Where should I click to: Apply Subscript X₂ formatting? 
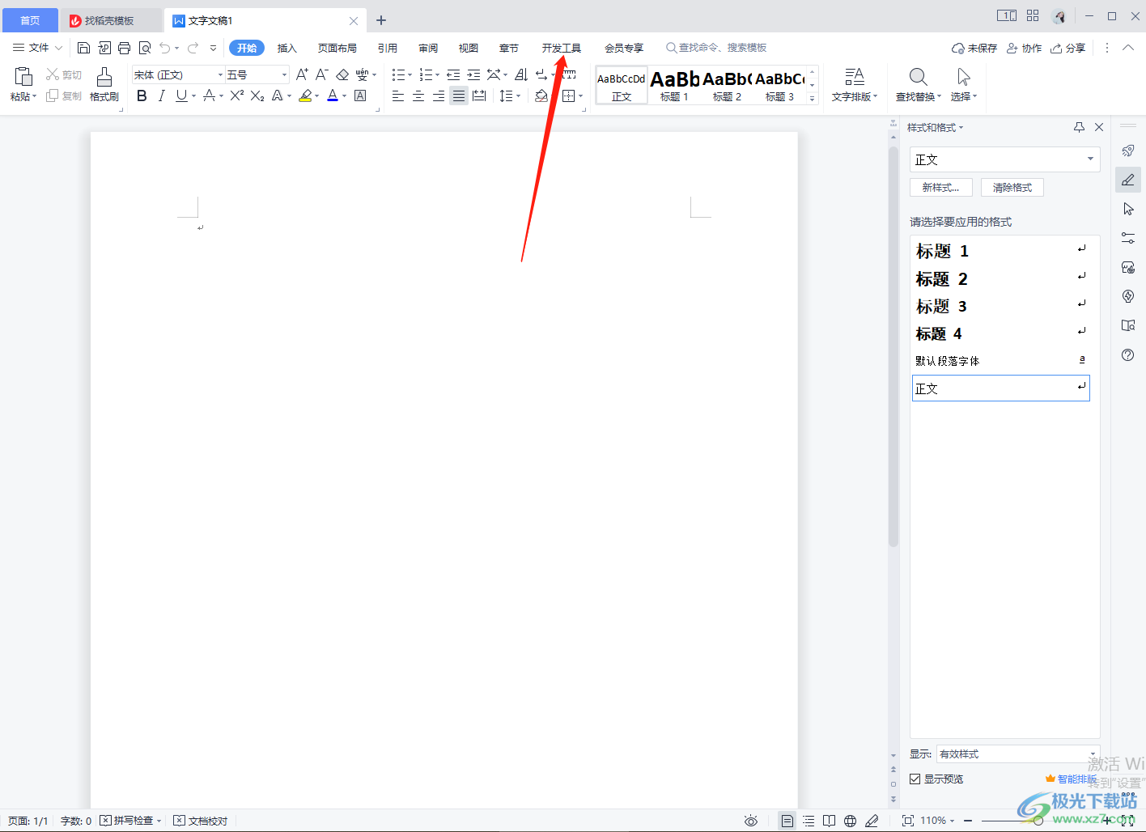[257, 96]
